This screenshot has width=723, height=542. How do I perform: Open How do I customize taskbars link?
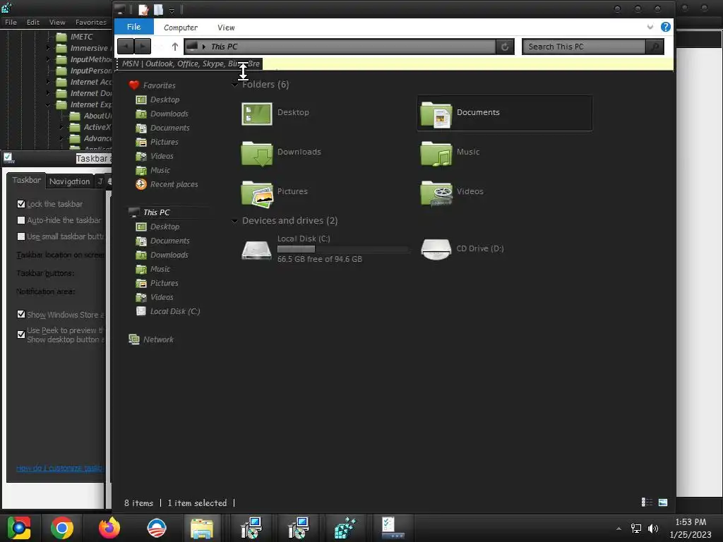tap(61, 469)
